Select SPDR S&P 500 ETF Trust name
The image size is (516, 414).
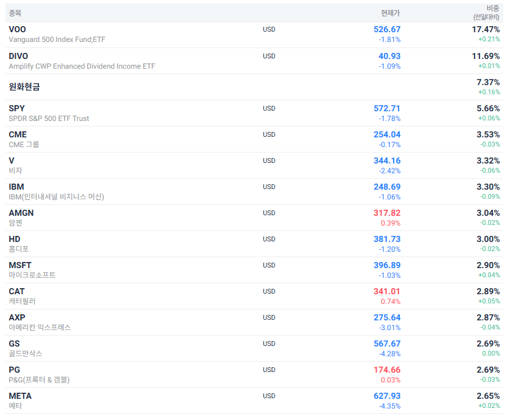pos(49,119)
